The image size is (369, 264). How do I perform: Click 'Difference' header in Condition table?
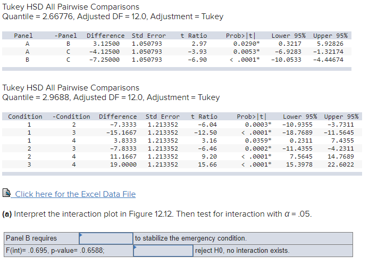click(x=118, y=117)
